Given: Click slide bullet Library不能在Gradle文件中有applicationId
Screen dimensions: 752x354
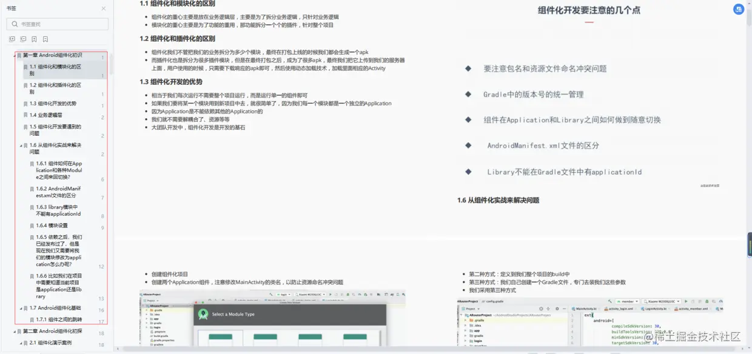Looking at the screenshot, I should [x=565, y=172].
